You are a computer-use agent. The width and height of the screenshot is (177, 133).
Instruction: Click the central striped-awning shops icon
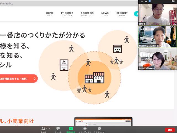95,78
